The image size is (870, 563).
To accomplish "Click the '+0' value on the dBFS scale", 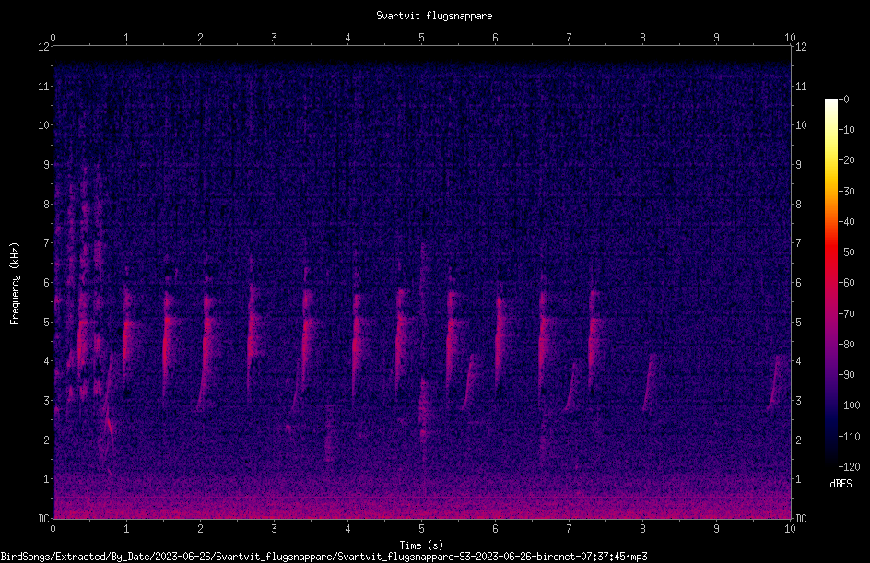I will 843,100.
